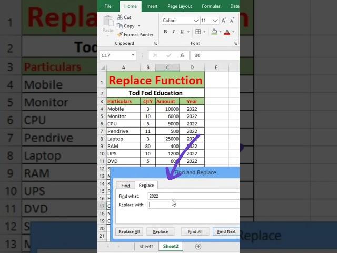Increase font size with large A icon
The width and height of the screenshot is (337, 253).
(x=223, y=21)
